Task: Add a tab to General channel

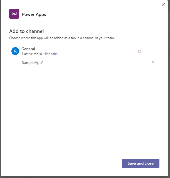Action: coord(153,51)
